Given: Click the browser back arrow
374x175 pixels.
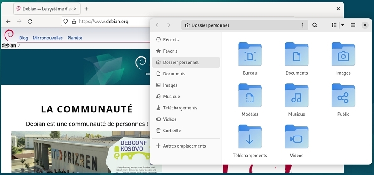Looking at the screenshot, I should pos(8,22).
